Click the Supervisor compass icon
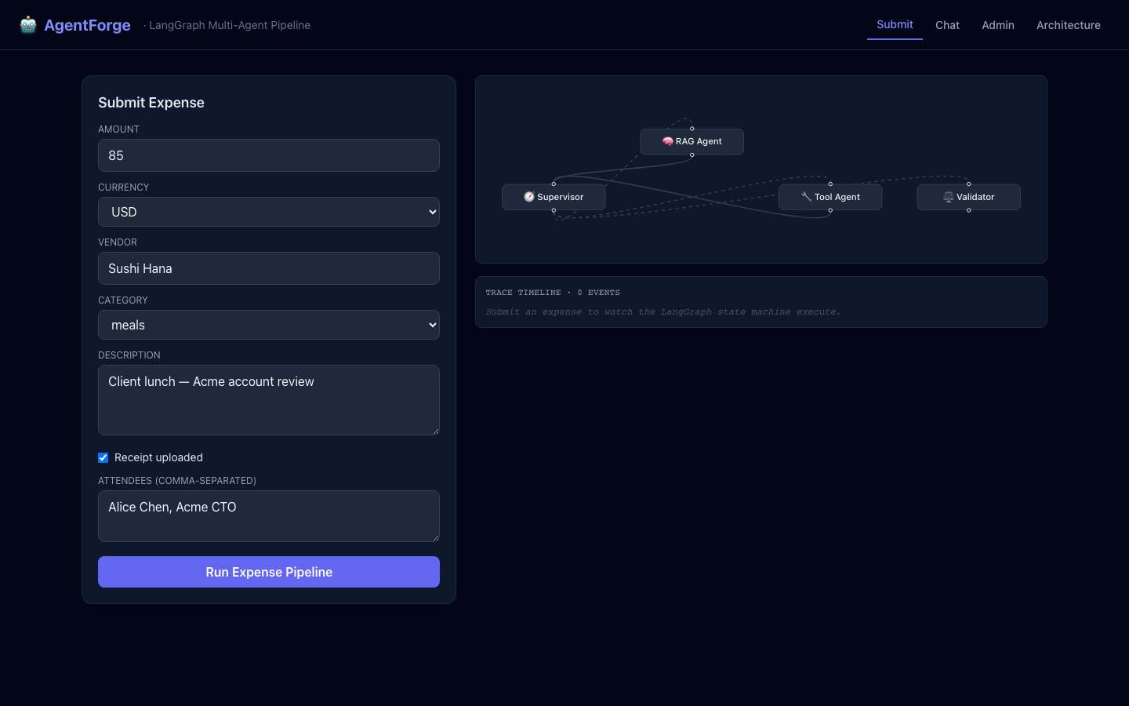This screenshot has width=1129, height=706. click(x=529, y=198)
